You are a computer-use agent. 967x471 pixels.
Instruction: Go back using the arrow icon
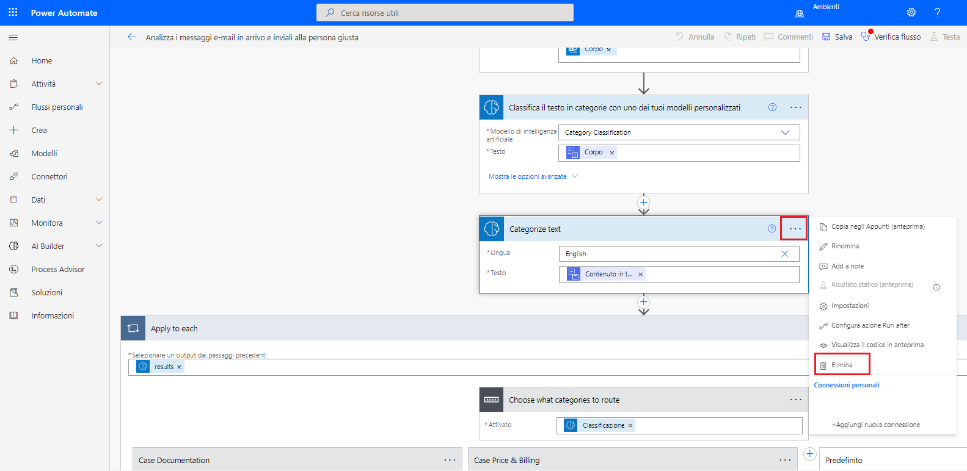132,37
